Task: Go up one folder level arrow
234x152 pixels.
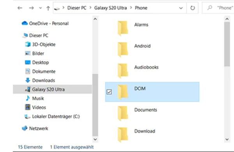Action: pyautogui.click(x=48, y=8)
